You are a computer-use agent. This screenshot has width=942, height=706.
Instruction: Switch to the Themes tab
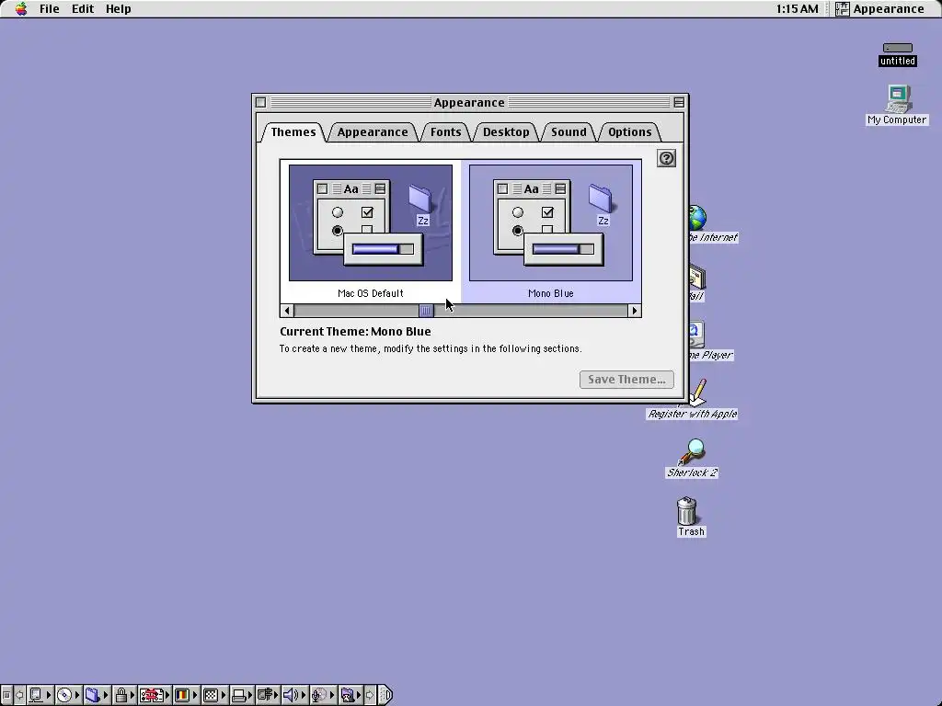click(x=293, y=132)
